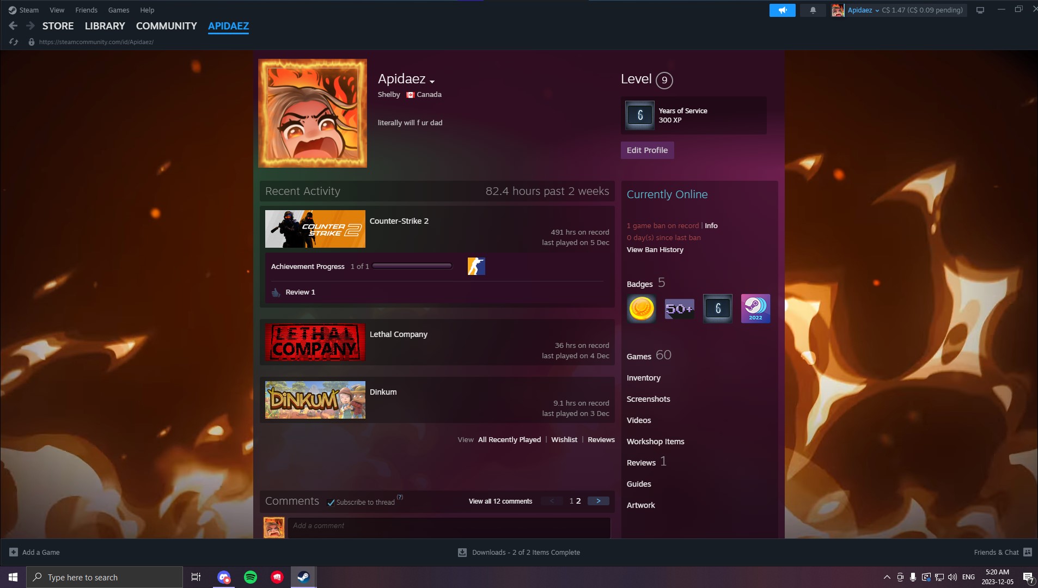Open the Wishlist link

pyautogui.click(x=564, y=440)
